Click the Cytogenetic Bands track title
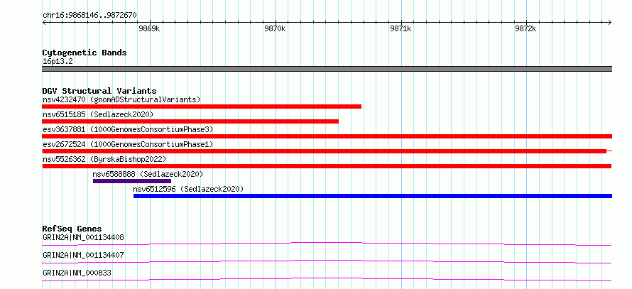632x289 pixels. pos(85,53)
